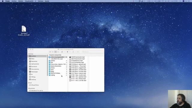This screenshot has width=192, height=108.
Task: Expand arrow next to opos folder
Action: (67, 70)
